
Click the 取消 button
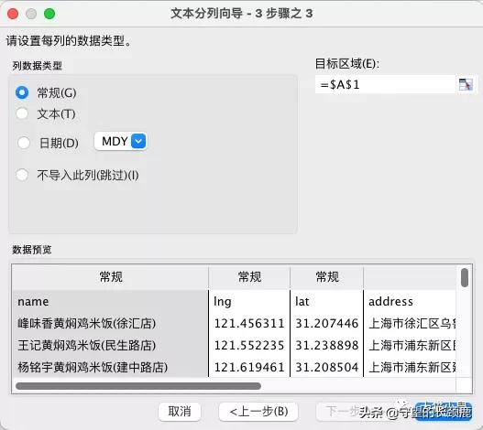pos(180,412)
